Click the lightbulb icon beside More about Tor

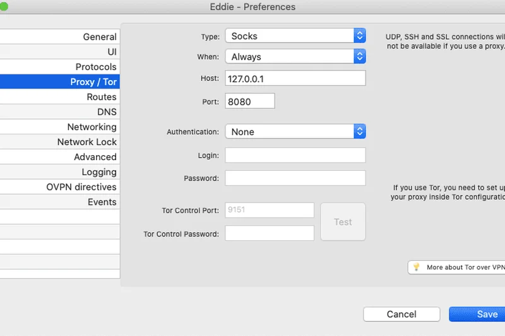pos(417,267)
